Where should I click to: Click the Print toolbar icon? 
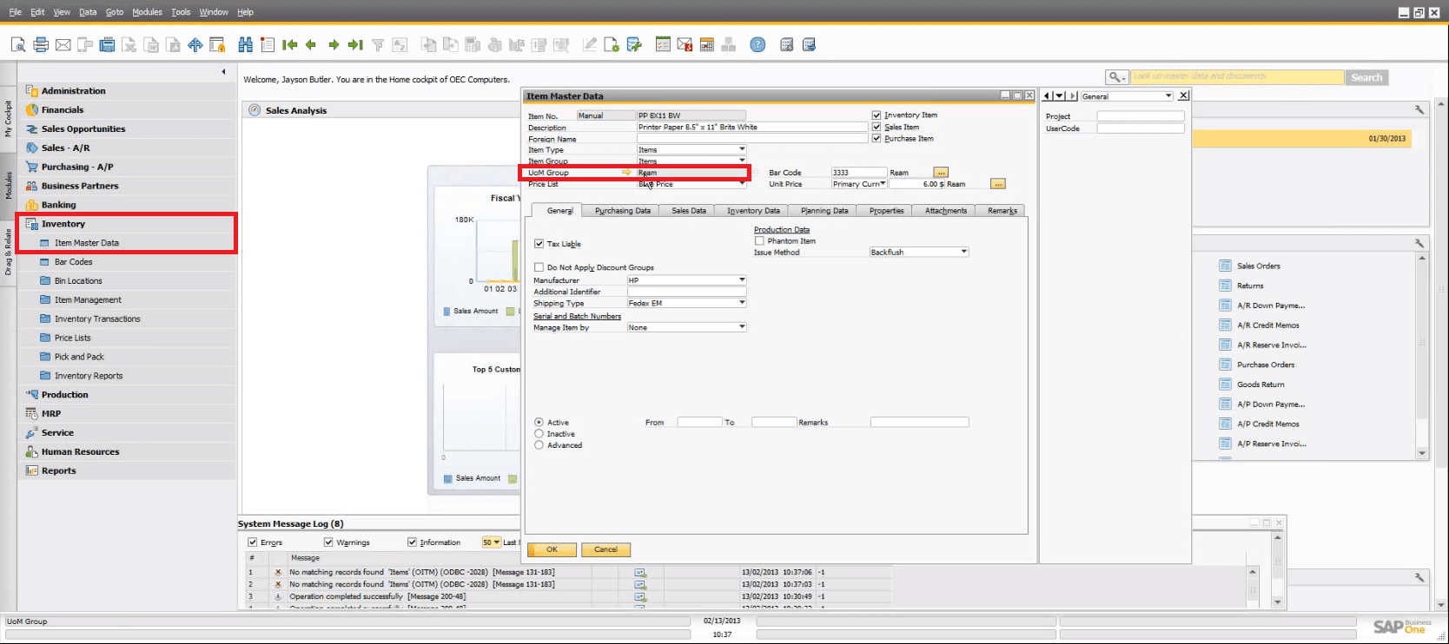pyautogui.click(x=41, y=44)
